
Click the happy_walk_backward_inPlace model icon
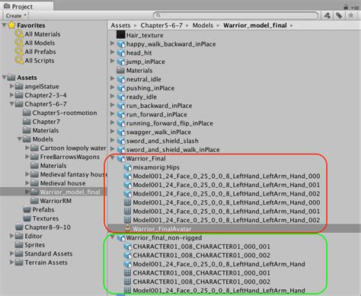tap(121, 44)
